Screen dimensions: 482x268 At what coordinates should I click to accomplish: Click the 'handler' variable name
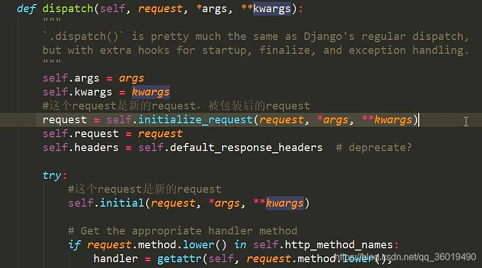(115, 259)
